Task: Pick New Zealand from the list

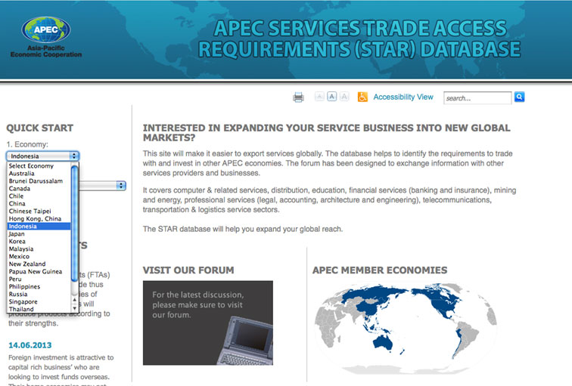Action: (39, 264)
